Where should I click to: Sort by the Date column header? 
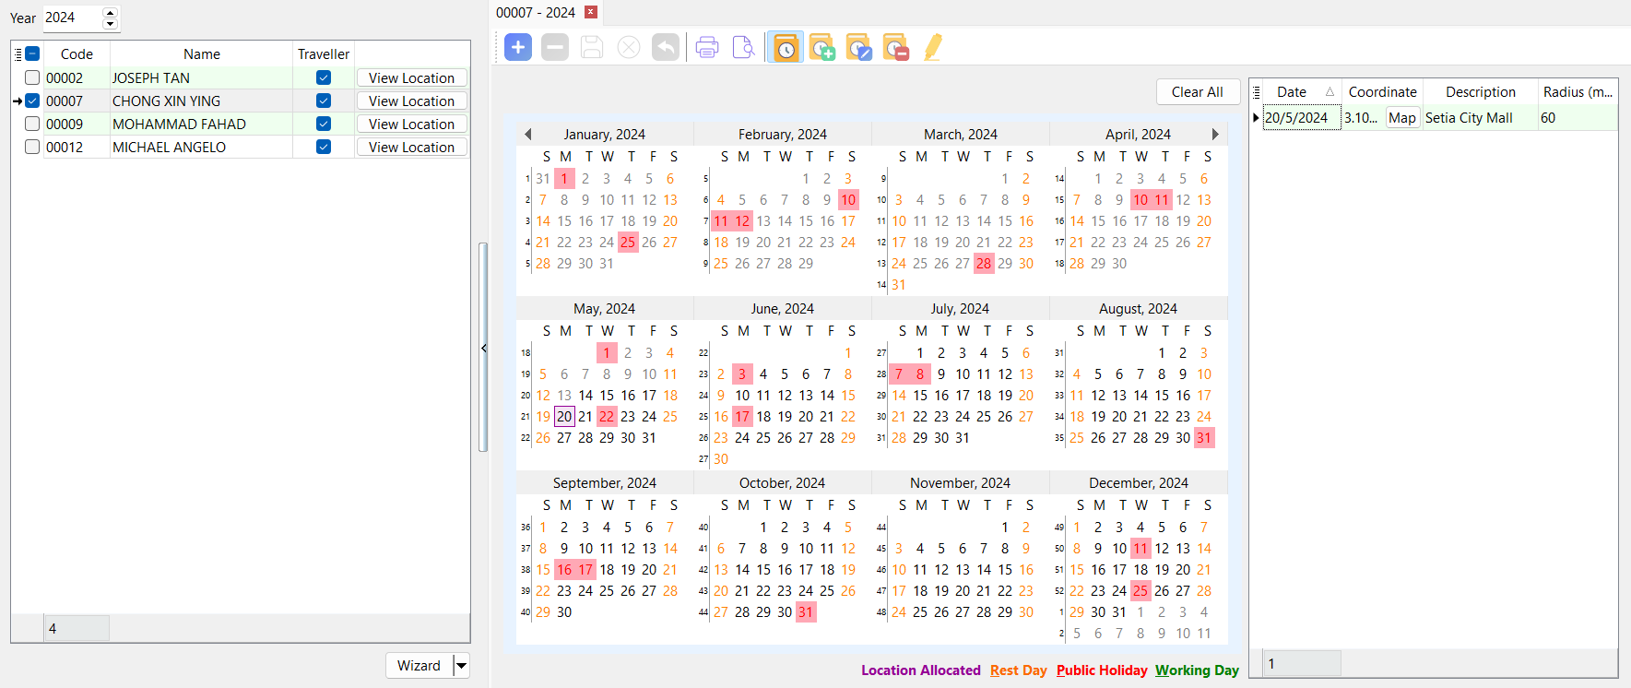click(x=1292, y=92)
